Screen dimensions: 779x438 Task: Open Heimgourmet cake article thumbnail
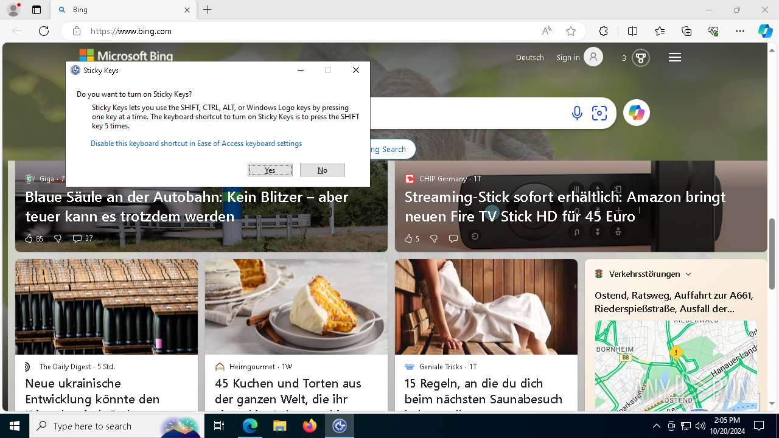296,307
